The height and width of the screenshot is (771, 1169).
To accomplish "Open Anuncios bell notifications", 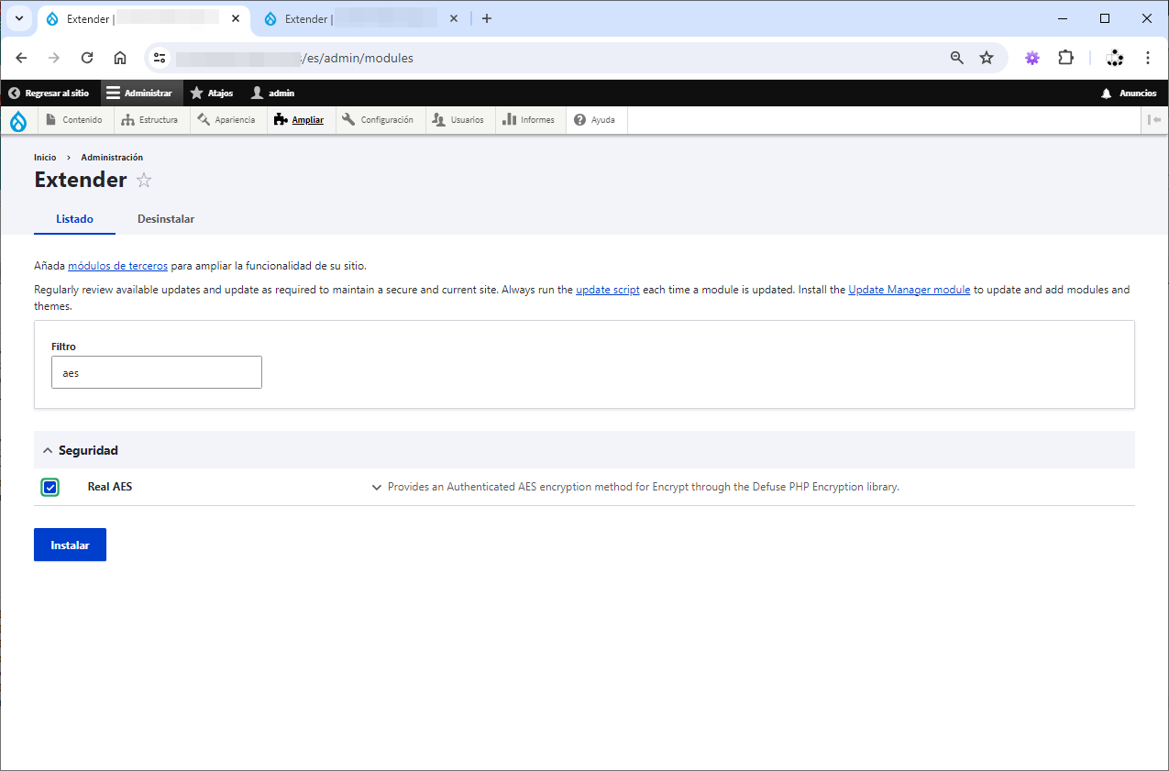I will 1129,94.
